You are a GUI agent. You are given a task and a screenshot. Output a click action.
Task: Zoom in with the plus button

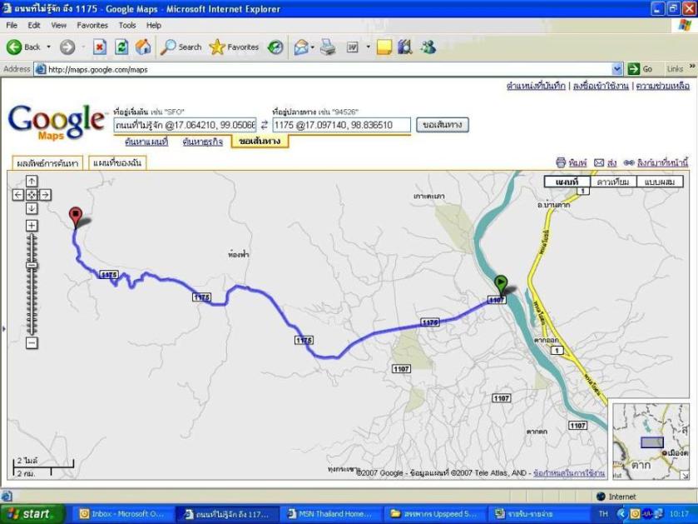pyautogui.click(x=32, y=226)
